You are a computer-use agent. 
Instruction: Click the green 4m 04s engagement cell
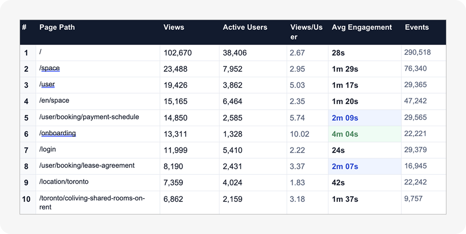(x=345, y=134)
